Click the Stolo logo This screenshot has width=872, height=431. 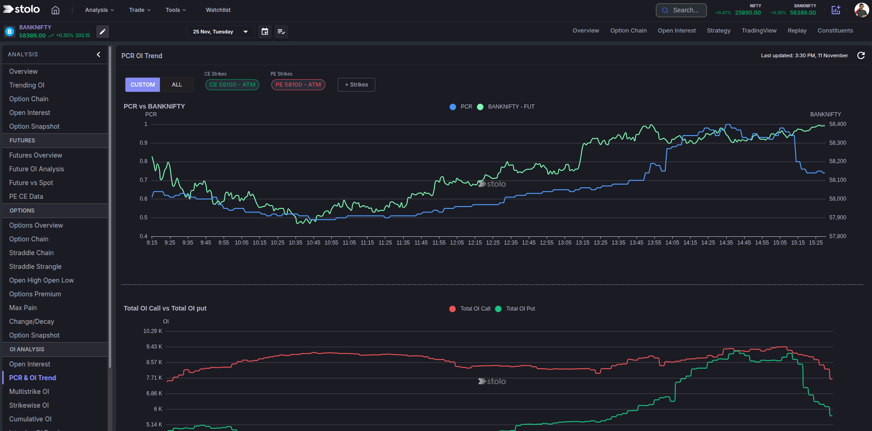click(21, 9)
